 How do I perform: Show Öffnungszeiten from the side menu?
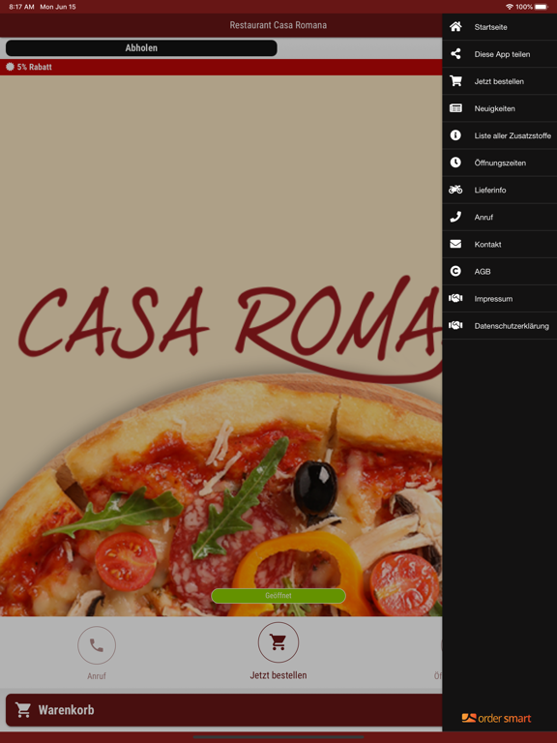click(500, 163)
